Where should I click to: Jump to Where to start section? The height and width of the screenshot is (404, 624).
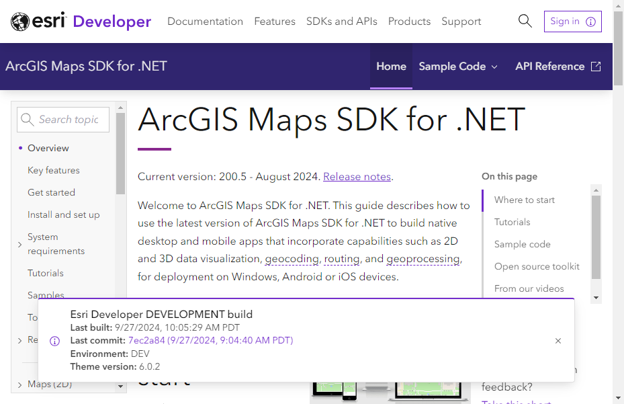coord(525,200)
